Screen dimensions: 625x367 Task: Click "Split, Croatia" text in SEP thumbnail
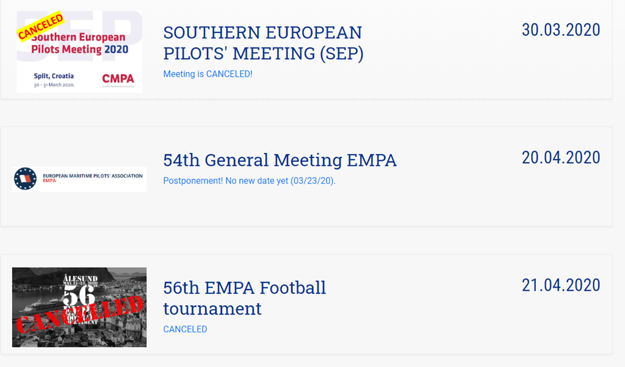pyautogui.click(x=54, y=76)
